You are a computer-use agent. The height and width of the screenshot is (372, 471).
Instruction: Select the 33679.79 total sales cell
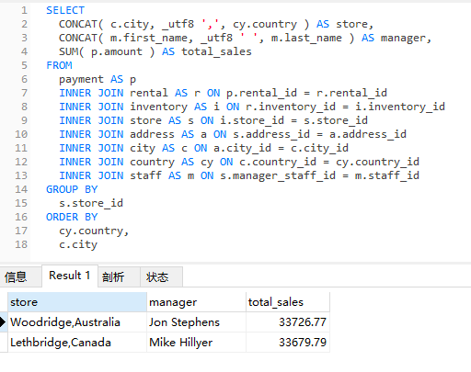pyautogui.click(x=288, y=343)
